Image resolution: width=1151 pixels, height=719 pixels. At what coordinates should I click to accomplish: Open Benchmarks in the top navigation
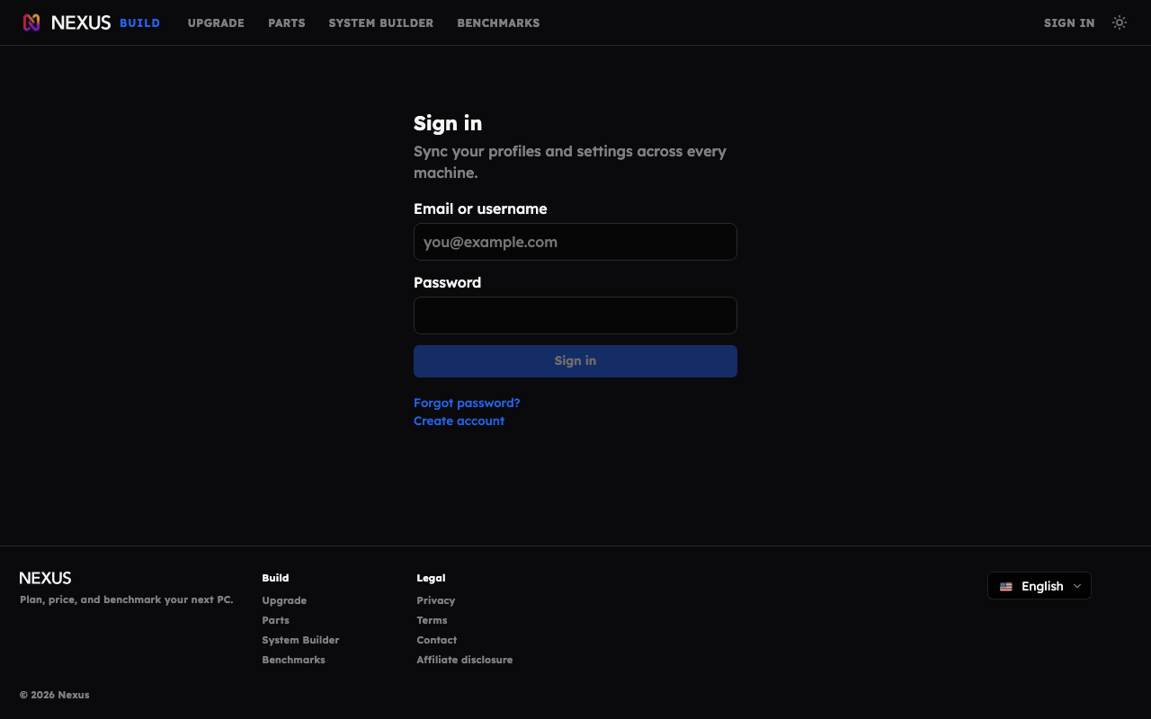pyautogui.click(x=498, y=23)
